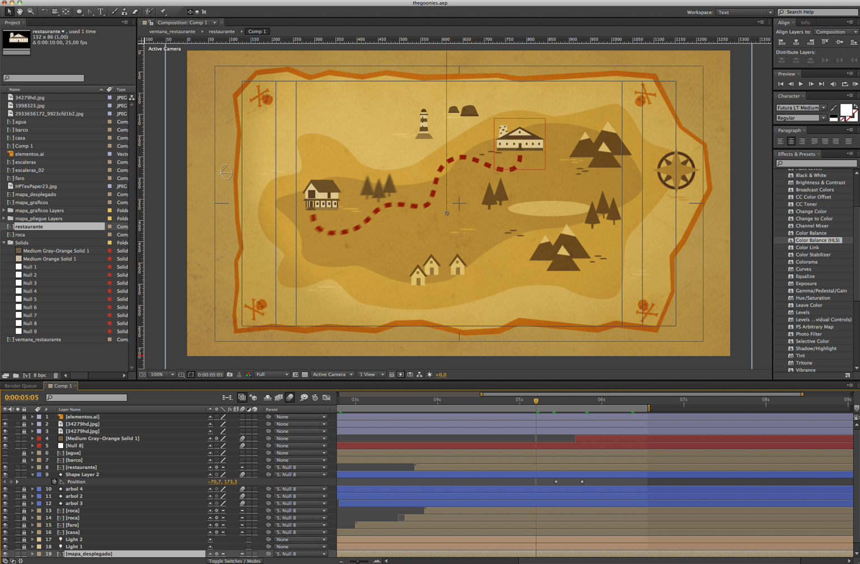The width and height of the screenshot is (860, 564).
Task: Open the Workspace dropdown showing Text
Action: point(745,12)
